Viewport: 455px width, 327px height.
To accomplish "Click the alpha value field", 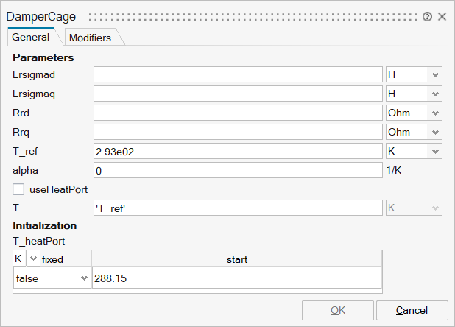I will (237, 170).
